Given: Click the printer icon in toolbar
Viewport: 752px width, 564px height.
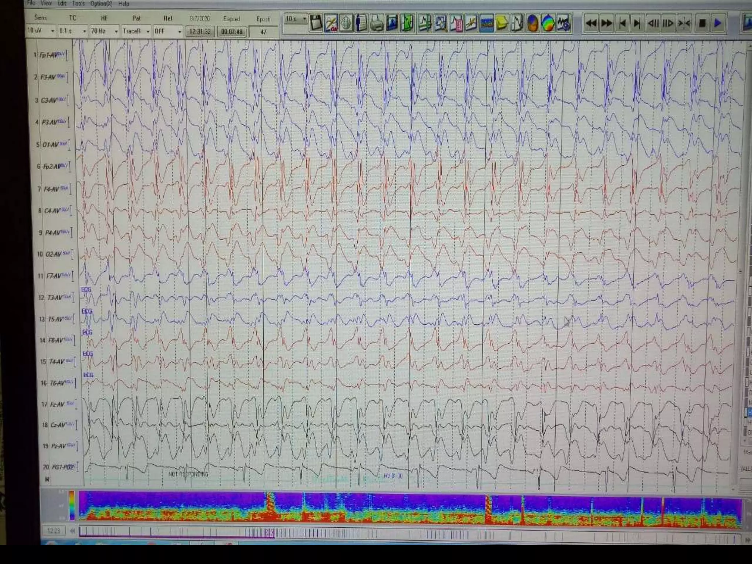Looking at the screenshot, I should (x=377, y=23).
